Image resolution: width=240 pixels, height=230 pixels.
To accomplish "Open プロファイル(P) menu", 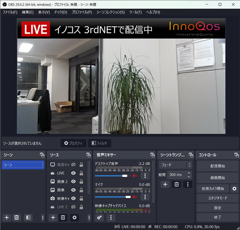I will click(82, 12).
